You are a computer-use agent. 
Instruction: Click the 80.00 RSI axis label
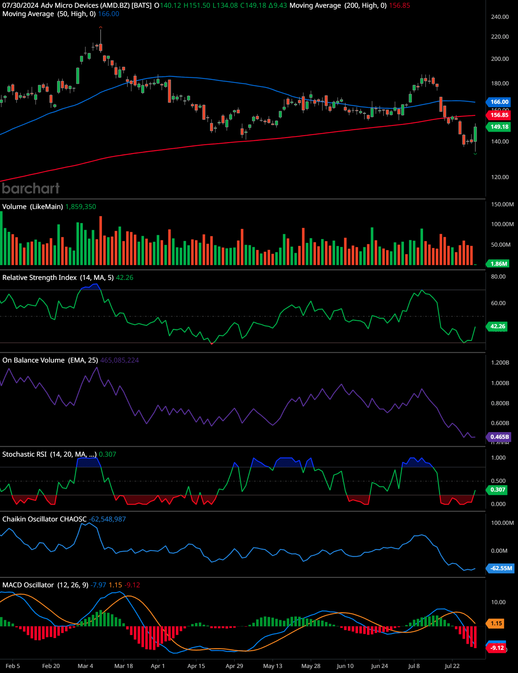click(x=498, y=277)
